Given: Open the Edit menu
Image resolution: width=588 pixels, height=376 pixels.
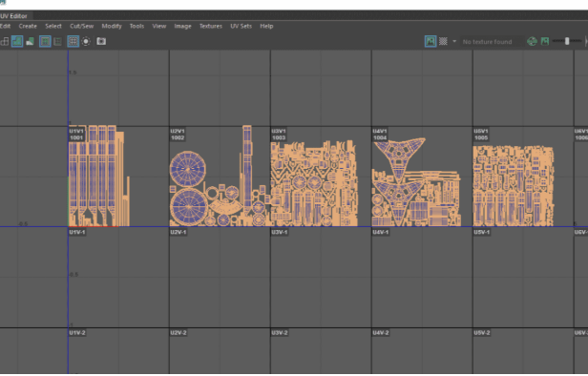Looking at the screenshot, I should [5, 26].
